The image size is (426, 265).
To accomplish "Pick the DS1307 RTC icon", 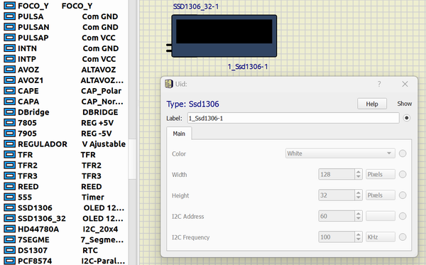I will coord(9,250).
